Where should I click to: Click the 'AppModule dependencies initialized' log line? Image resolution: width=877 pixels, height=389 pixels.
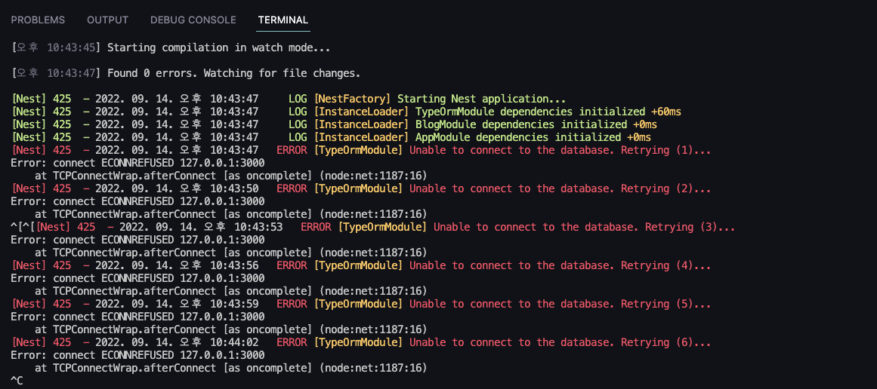331,137
